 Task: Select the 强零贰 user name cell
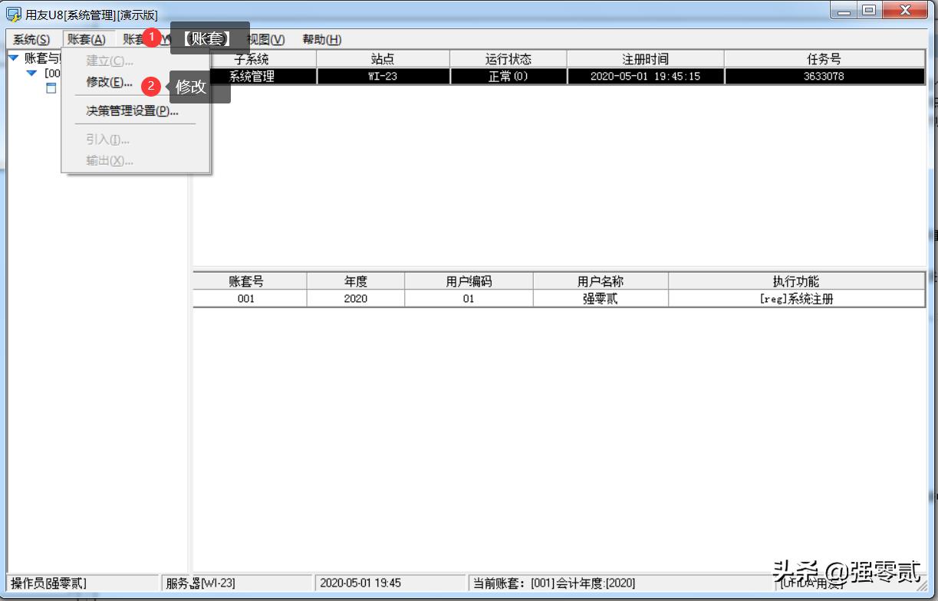point(601,299)
